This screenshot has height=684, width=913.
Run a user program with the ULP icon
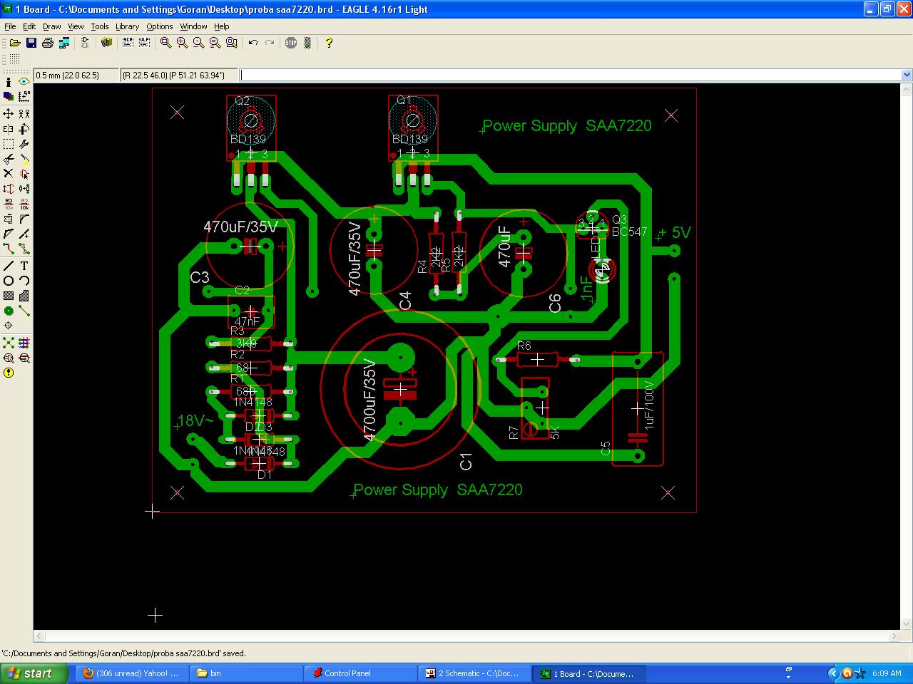pyautogui.click(x=144, y=43)
